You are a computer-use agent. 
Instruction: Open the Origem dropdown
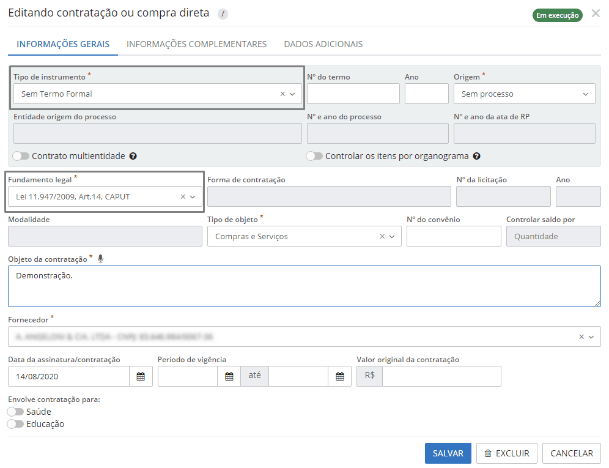point(524,94)
